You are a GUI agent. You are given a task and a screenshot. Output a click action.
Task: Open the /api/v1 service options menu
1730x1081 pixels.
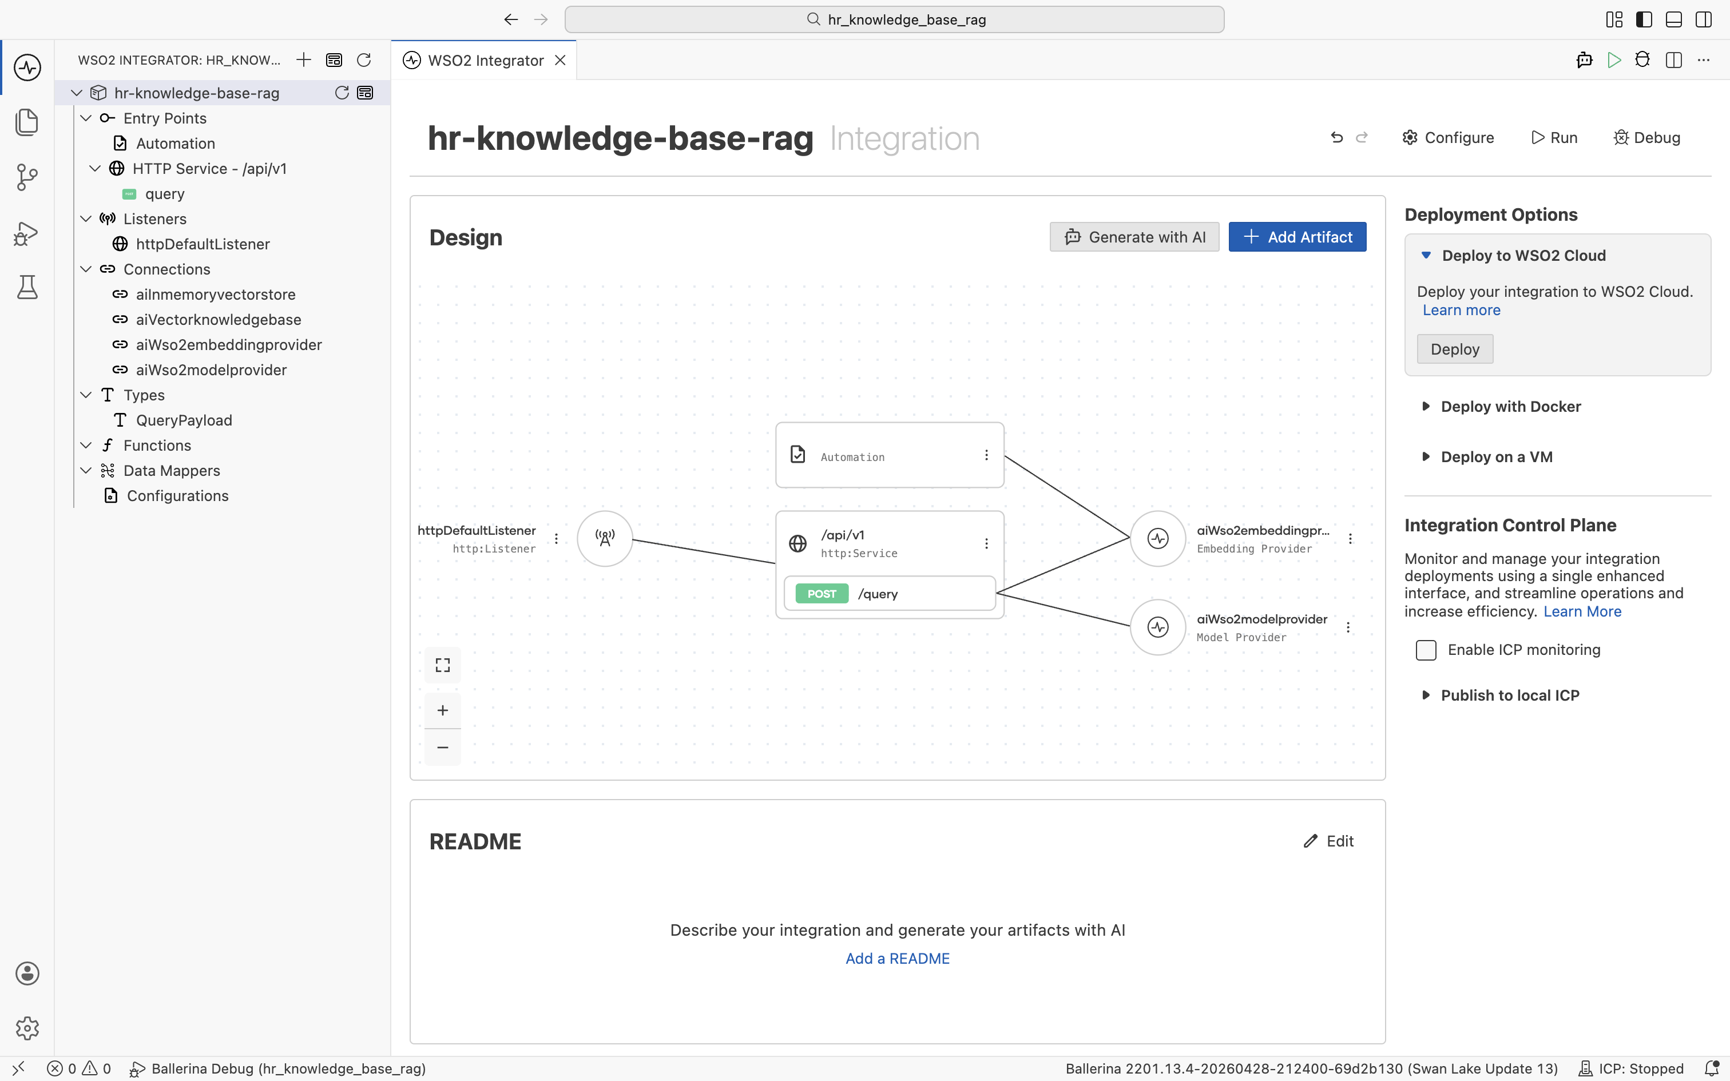(986, 544)
